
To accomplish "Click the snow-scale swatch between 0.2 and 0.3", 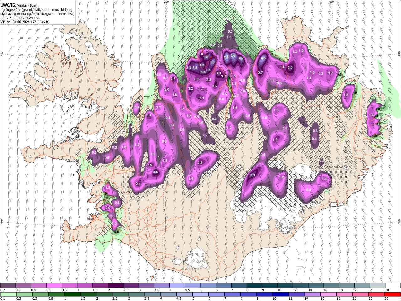I will 8,286.
